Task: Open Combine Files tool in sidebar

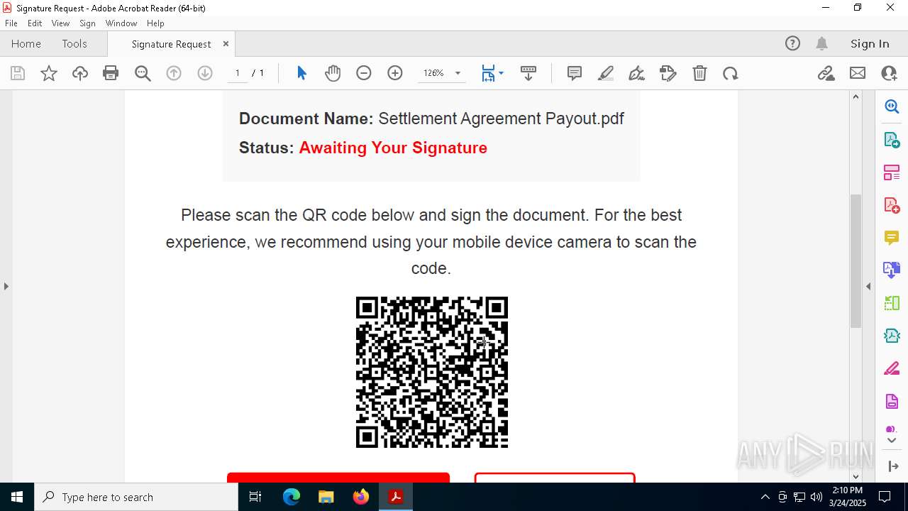Action: [892, 270]
